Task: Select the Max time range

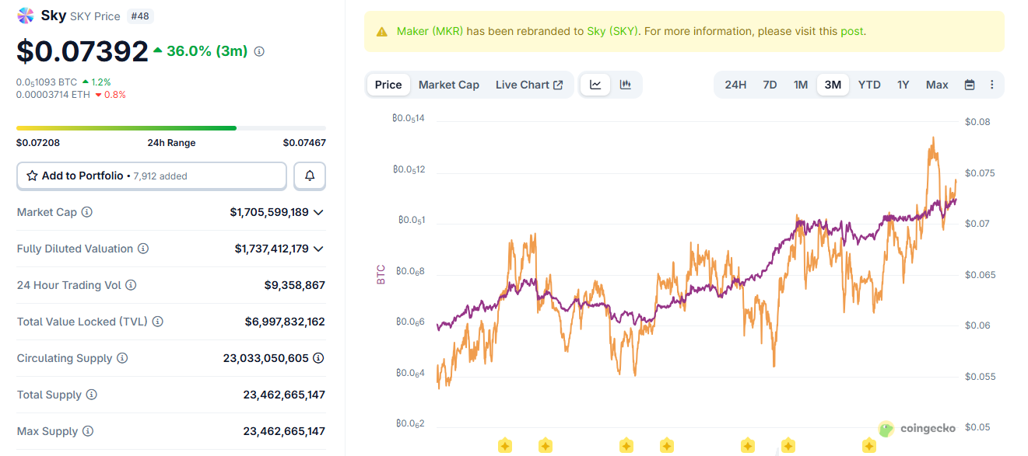Action: coord(937,85)
